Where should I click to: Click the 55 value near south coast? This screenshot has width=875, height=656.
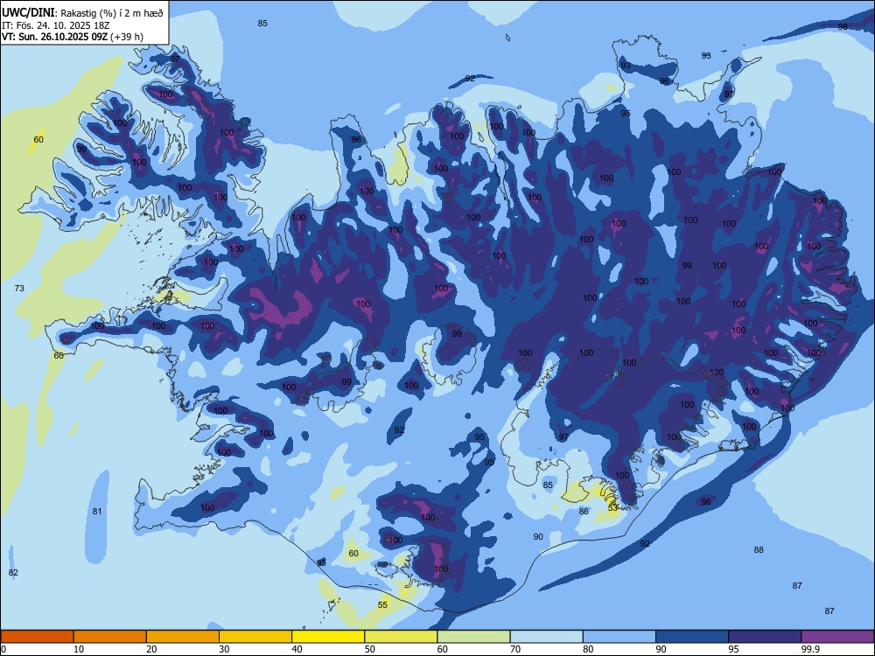(x=382, y=604)
